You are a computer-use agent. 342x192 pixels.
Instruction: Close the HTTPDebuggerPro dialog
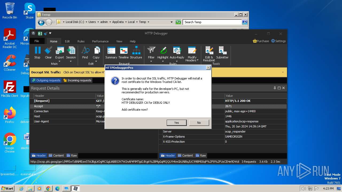pyautogui.click(x=208, y=68)
